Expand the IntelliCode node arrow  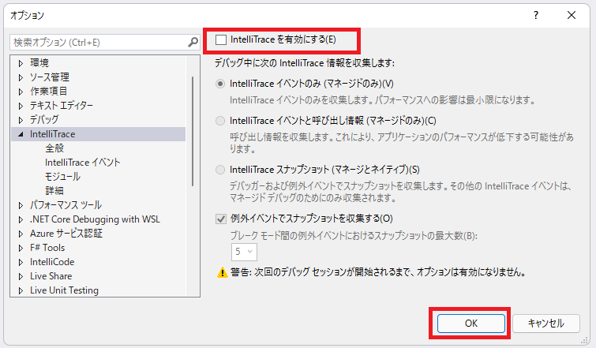point(21,262)
